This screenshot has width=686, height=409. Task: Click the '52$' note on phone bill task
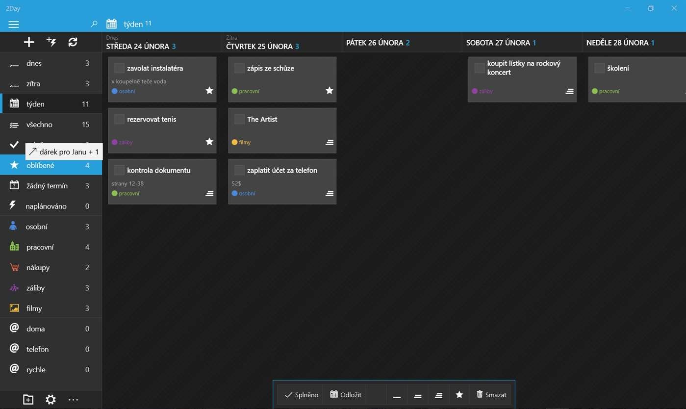[236, 183]
